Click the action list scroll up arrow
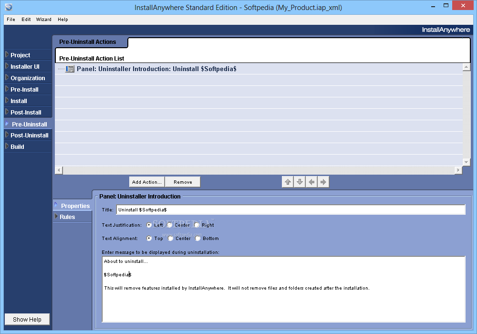Screen dimensions: 477x334 [x=467, y=67]
